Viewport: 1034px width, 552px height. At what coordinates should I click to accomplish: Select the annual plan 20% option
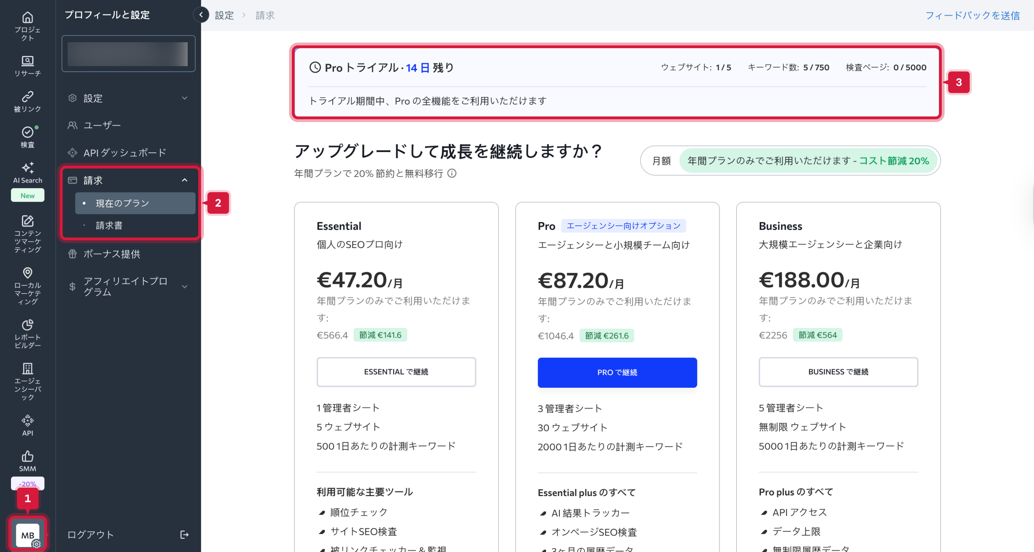(808, 161)
